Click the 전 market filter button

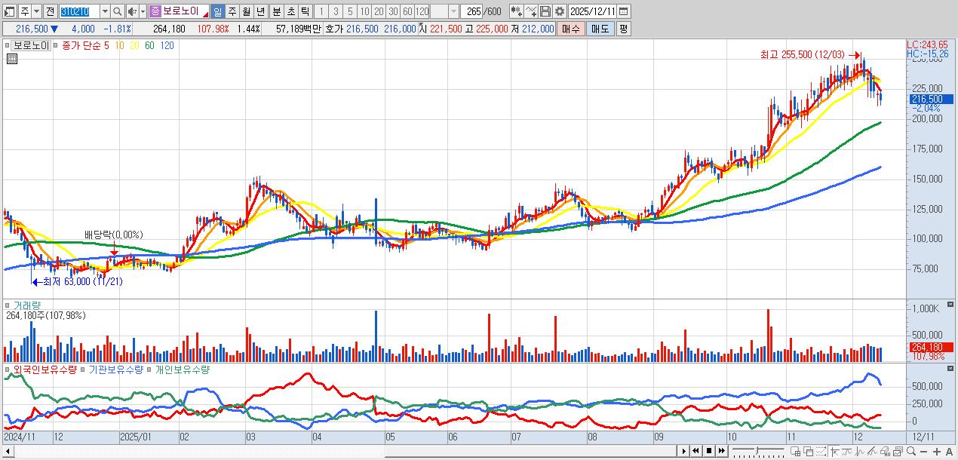pos(50,11)
